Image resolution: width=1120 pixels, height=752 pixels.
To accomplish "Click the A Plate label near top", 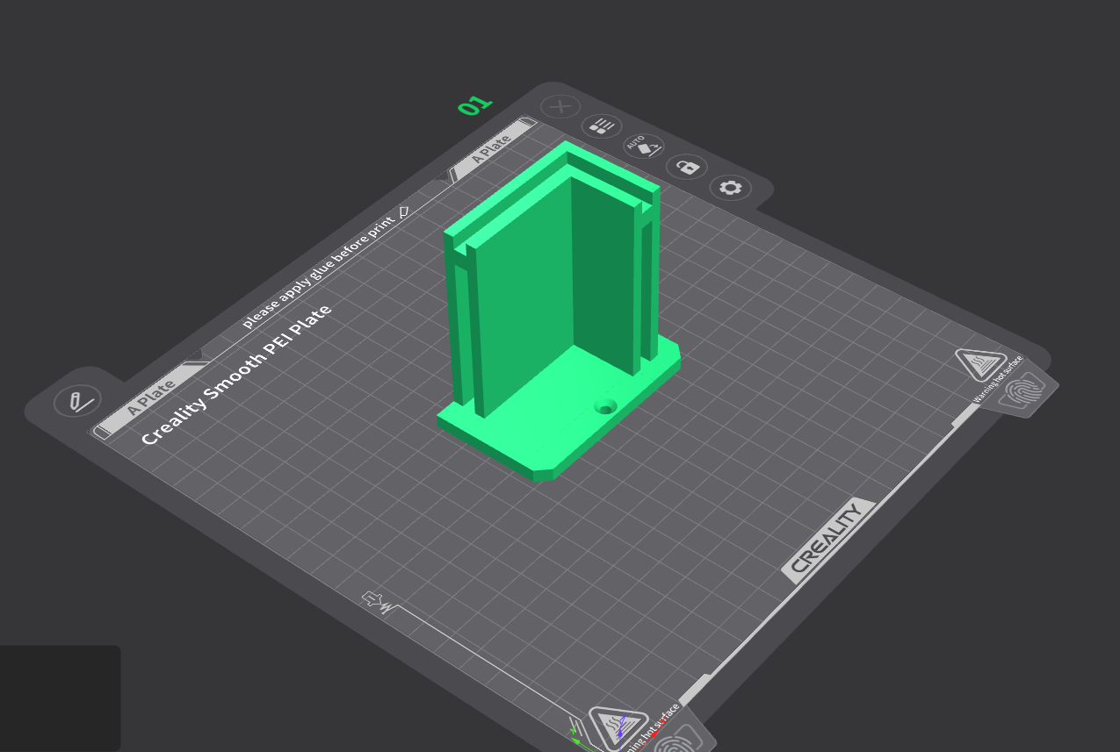I will tap(491, 148).
